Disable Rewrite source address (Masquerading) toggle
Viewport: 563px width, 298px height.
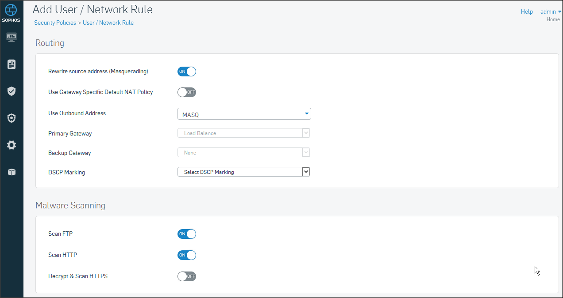(186, 72)
